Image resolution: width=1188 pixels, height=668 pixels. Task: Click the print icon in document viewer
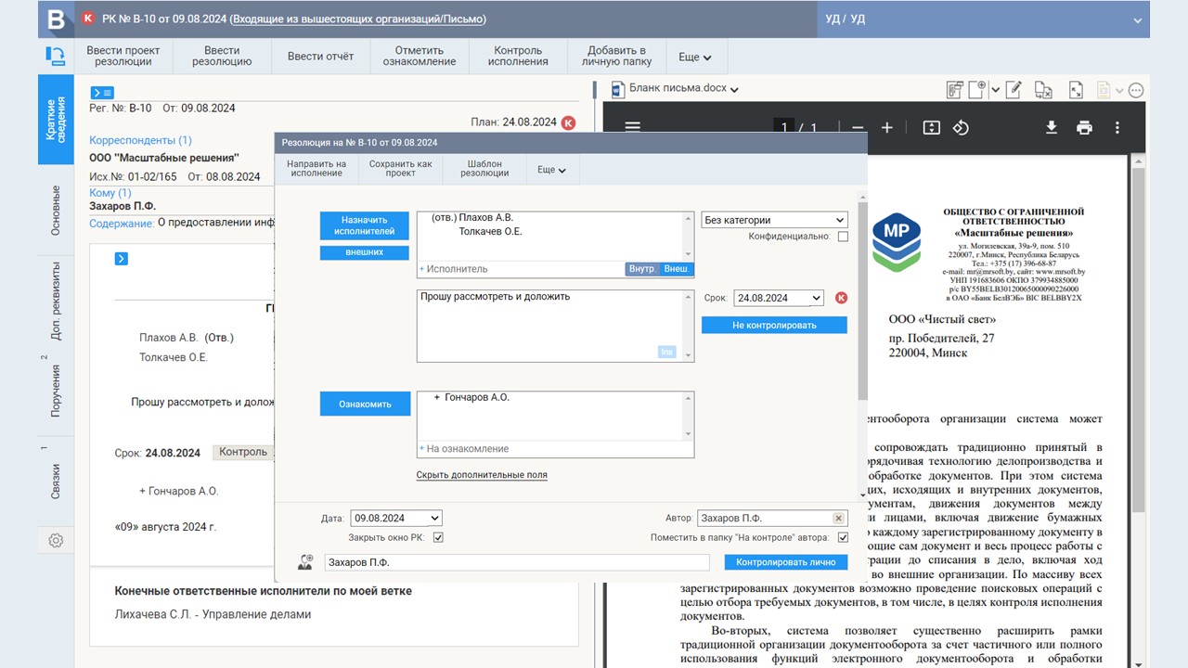[1084, 128]
